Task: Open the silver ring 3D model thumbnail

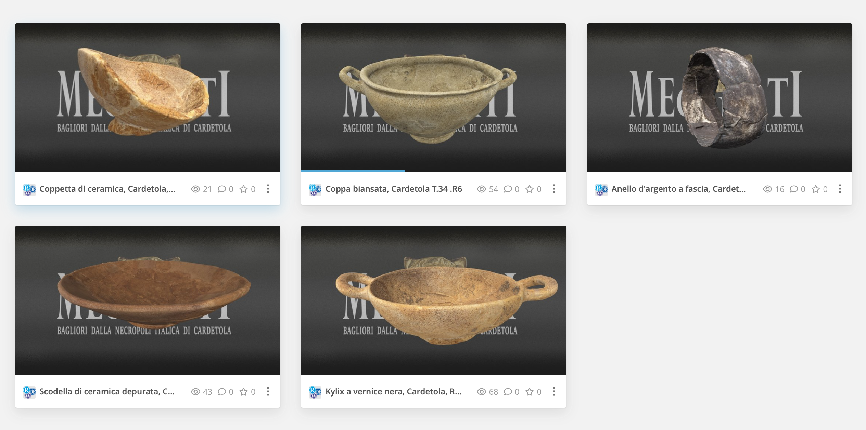Action: click(719, 97)
